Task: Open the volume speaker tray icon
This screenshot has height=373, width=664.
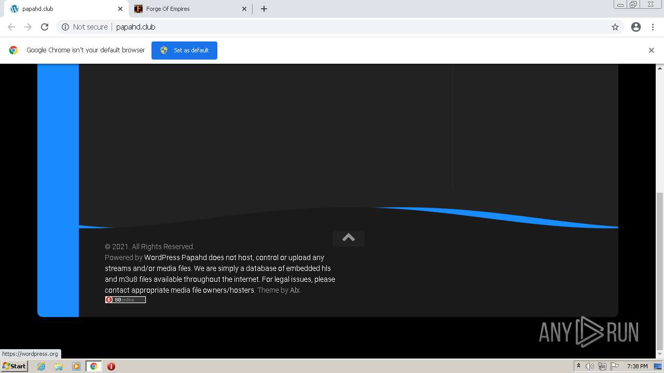Action: 590,366
